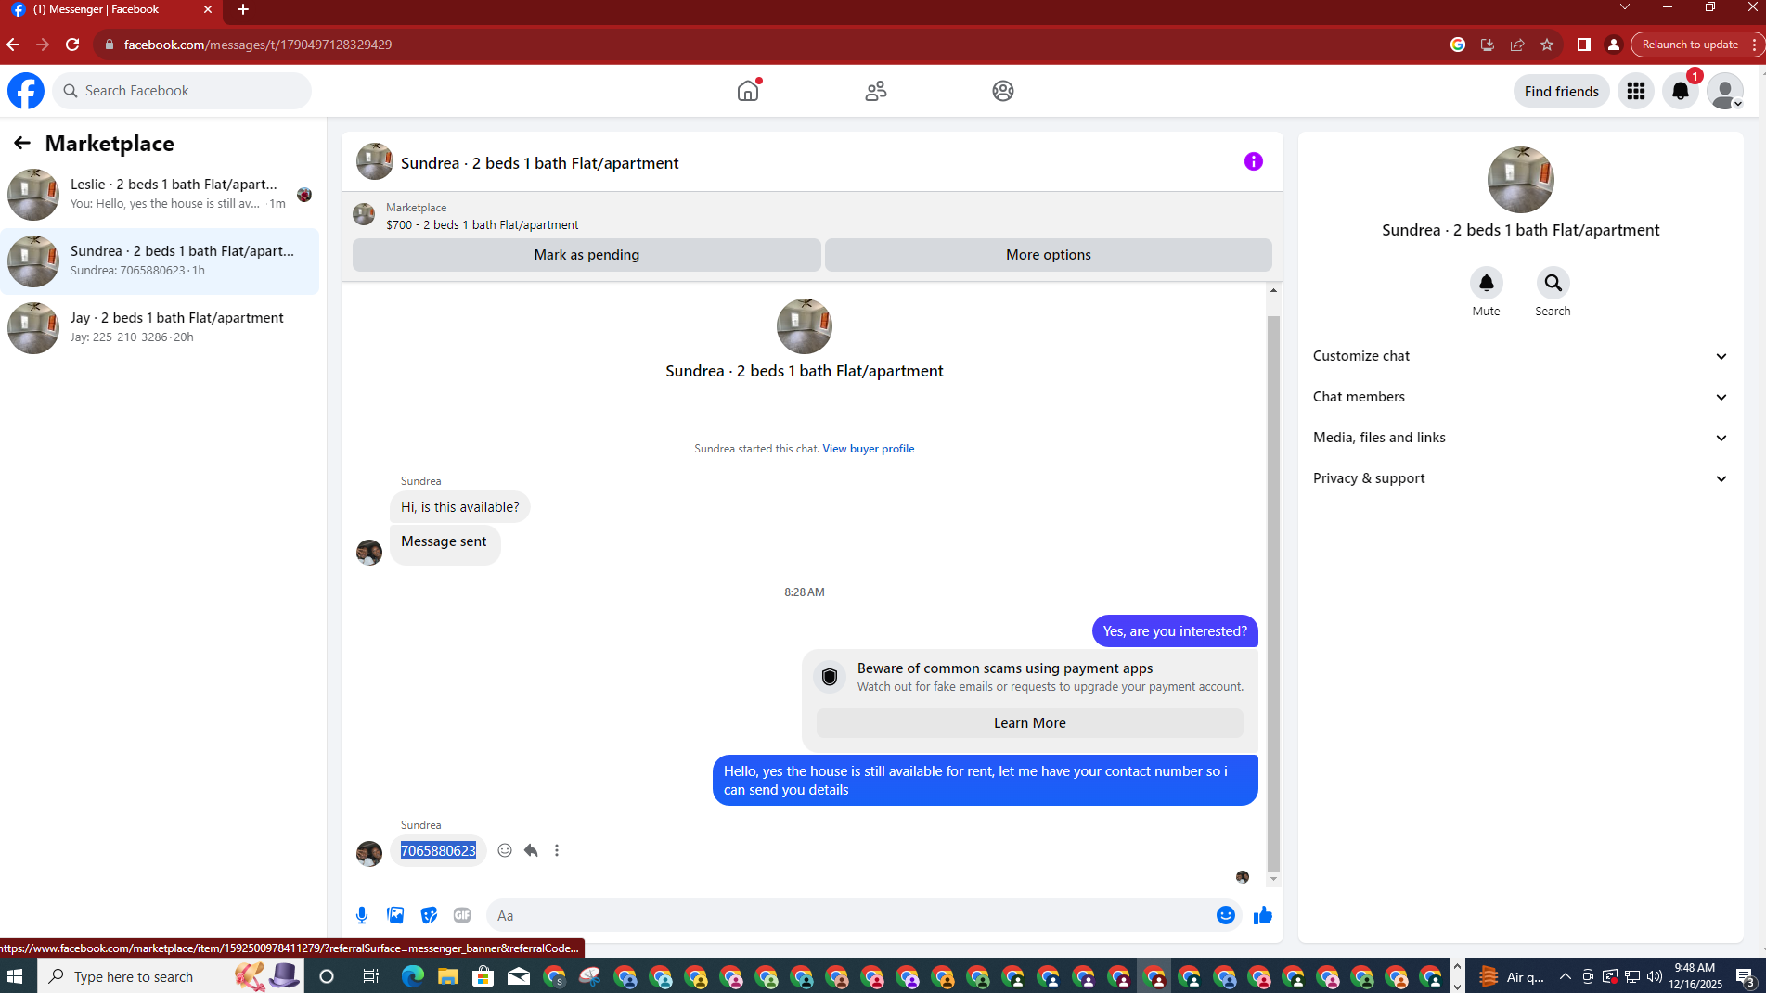Go back from Marketplace with the arrow

tap(22, 143)
